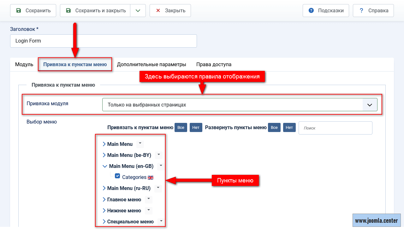Click the Закрыть button with X icon

click(170, 10)
